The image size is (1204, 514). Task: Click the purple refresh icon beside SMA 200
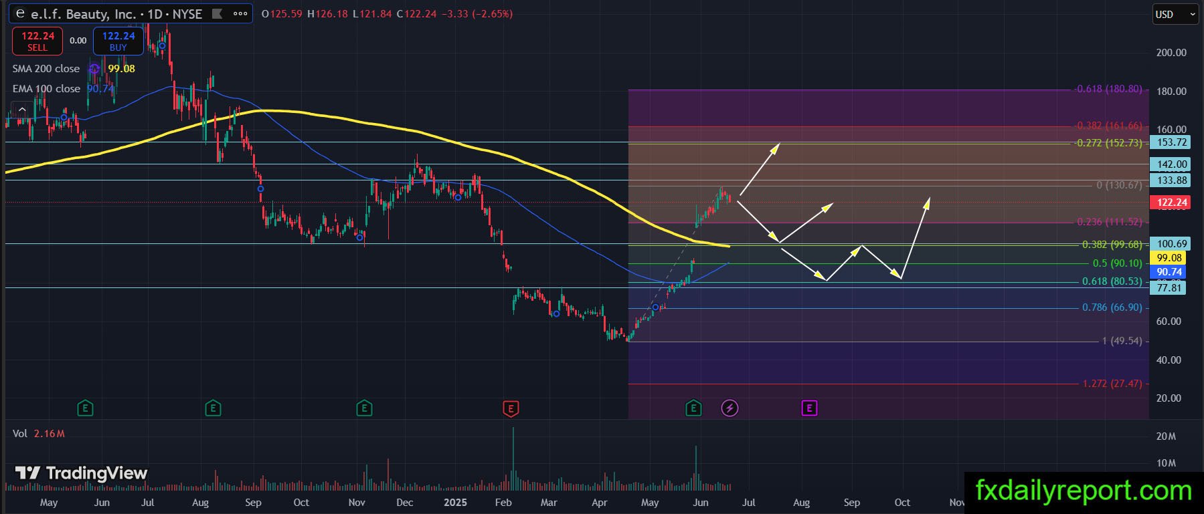click(x=95, y=69)
